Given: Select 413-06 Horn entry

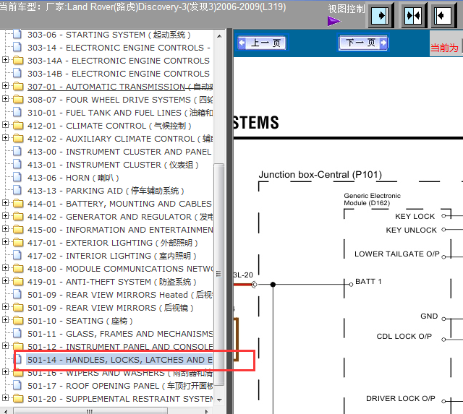Looking at the screenshot, I should pyautogui.click(x=73, y=178).
